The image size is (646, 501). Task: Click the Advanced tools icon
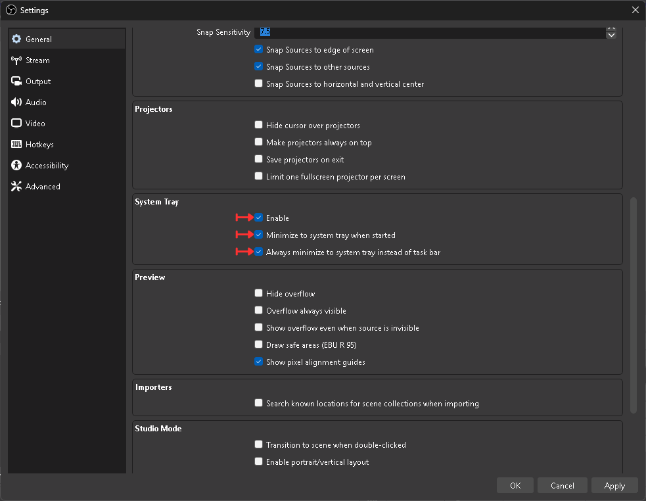click(16, 186)
